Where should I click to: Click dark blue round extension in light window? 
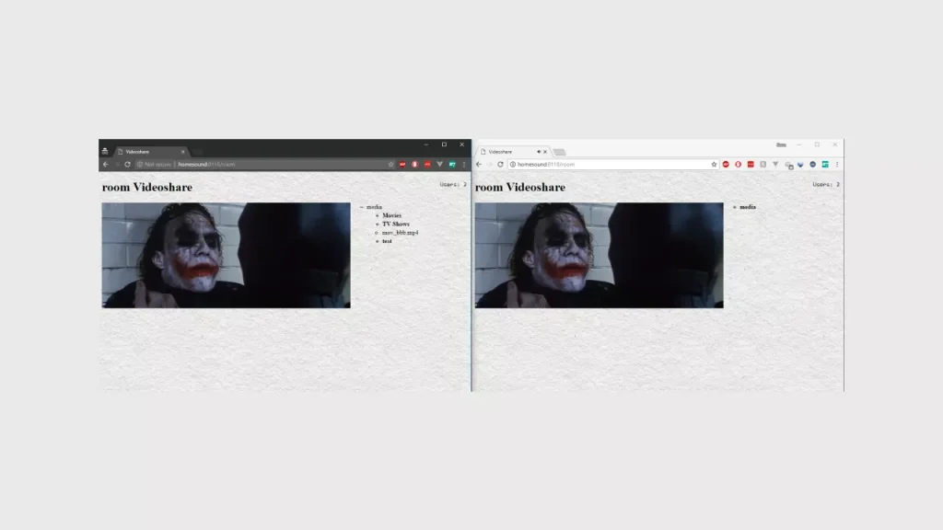pyautogui.click(x=812, y=164)
